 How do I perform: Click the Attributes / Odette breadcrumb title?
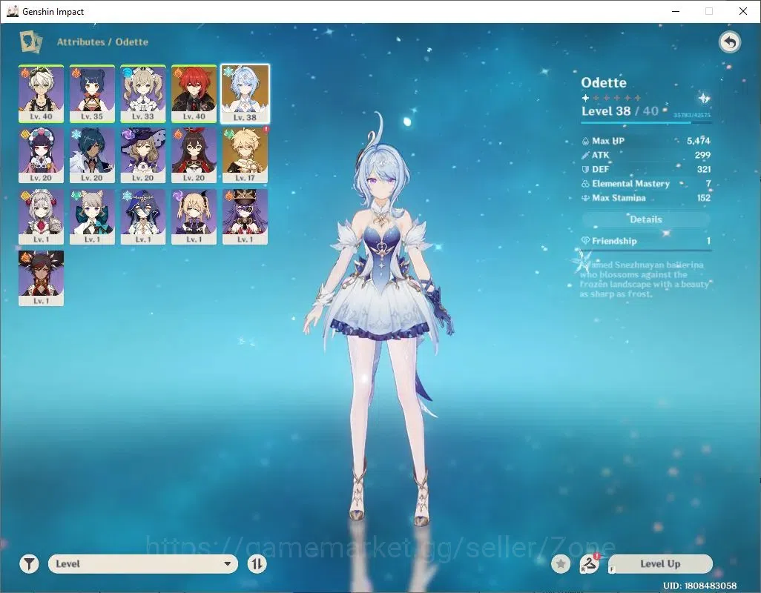pyautogui.click(x=102, y=42)
